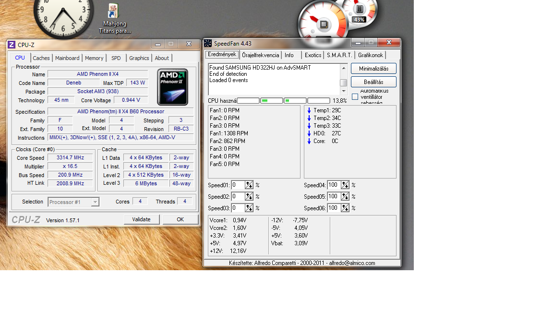Click the Code Name Deneb field
The image size is (553, 311).
click(x=74, y=83)
